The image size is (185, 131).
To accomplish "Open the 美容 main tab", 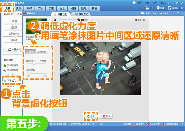I will (18, 8).
